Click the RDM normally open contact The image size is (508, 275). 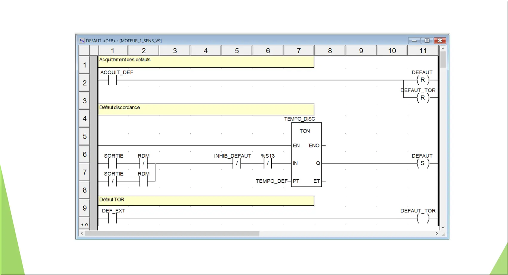click(x=143, y=181)
